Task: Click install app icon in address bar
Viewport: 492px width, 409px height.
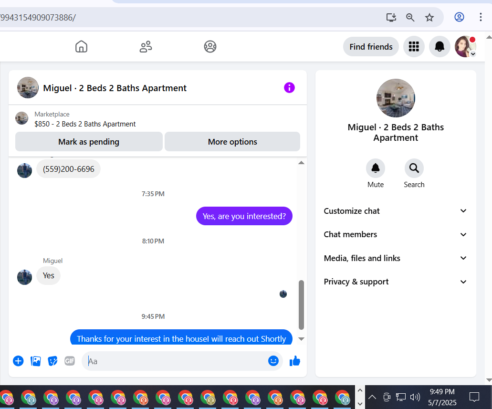Action: click(x=391, y=17)
